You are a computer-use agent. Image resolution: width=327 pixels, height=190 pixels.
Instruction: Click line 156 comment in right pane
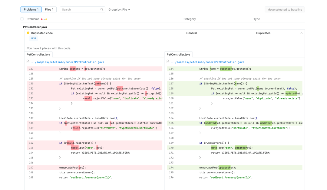click(x=240, y=79)
